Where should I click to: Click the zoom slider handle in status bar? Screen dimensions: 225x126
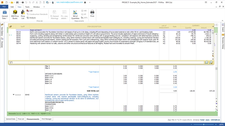click(x=203, y=125)
